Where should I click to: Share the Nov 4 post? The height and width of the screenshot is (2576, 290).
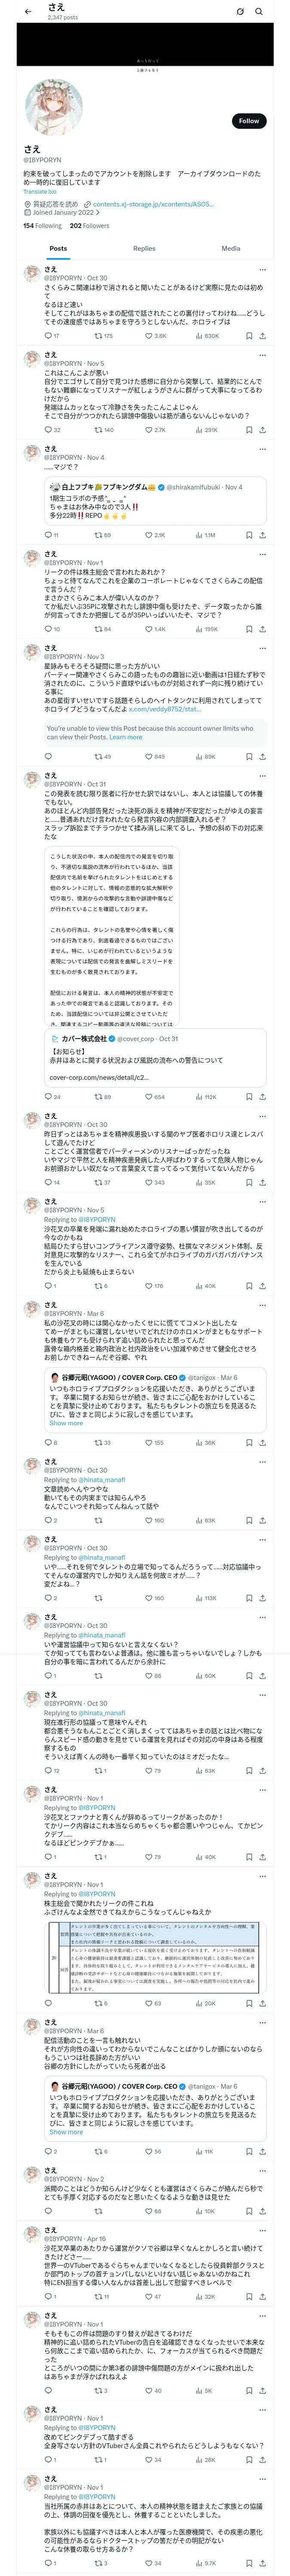pyautogui.click(x=262, y=535)
